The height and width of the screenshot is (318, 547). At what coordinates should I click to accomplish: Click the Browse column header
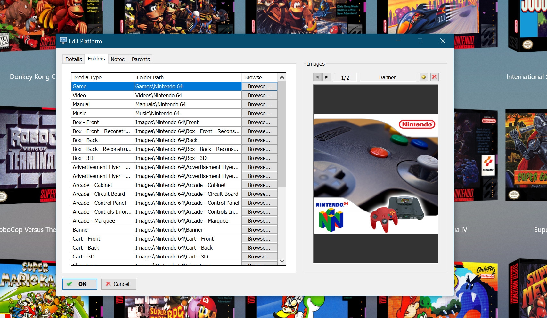click(x=260, y=77)
